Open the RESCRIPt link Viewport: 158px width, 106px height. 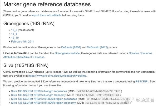coord(142,82)
